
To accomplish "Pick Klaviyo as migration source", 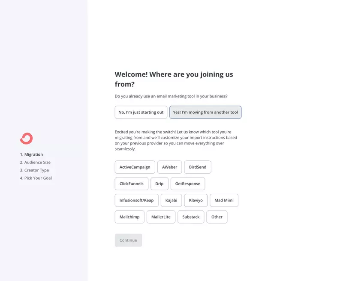I will [196, 200].
